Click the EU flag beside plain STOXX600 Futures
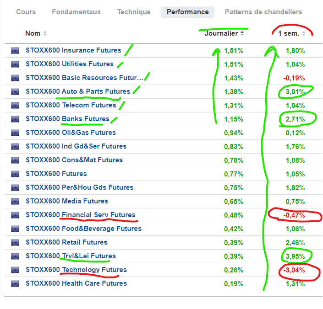This screenshot has height=309, width=323. click(15, 174)
